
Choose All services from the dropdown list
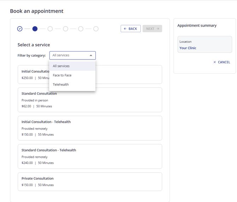click(x=73, y=66)
